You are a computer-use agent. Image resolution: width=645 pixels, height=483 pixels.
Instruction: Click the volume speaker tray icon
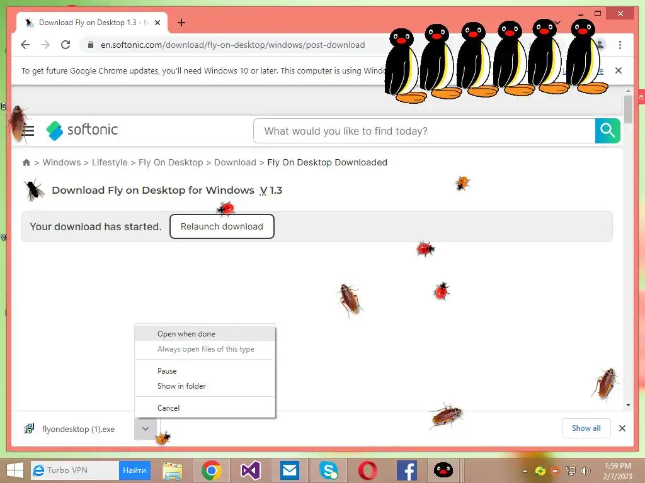click(586, 470)
